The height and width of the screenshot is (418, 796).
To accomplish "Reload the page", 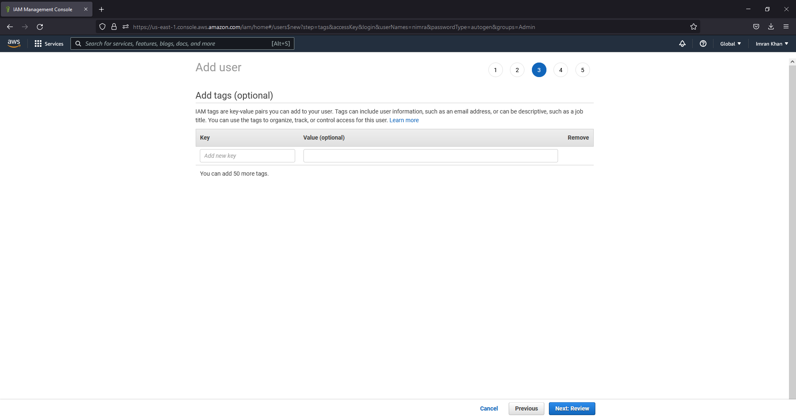I will pos(40,27).
